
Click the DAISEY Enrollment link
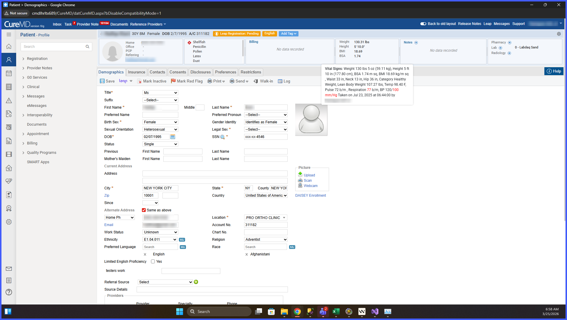point(311,196)
